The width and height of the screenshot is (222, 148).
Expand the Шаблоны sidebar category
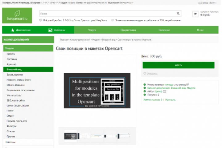point(28,142)
